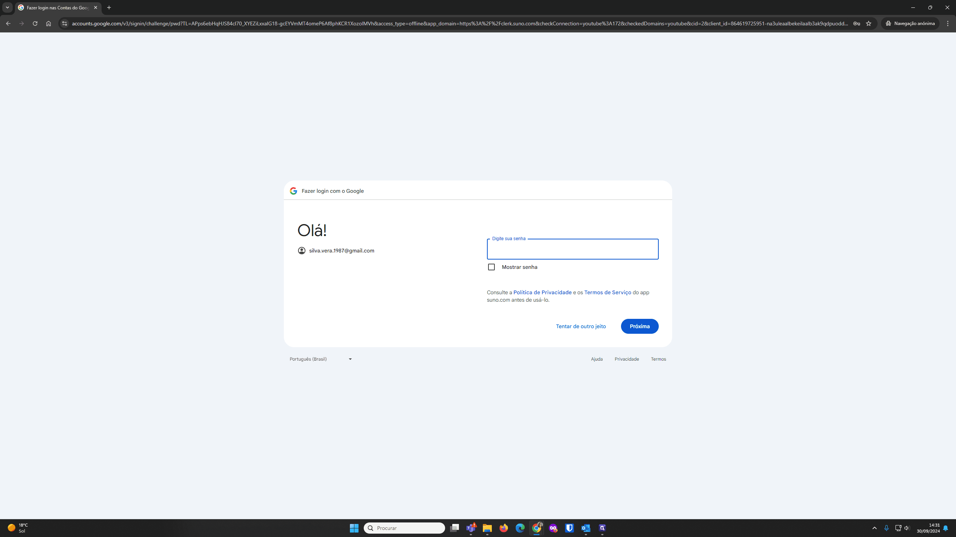Open Microsoft Teams from the taskbar
This screenshot has height=537, width=956.
[471, 528]
